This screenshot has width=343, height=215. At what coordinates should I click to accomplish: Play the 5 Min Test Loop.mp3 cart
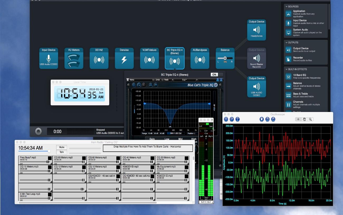[x=50, y=194]
